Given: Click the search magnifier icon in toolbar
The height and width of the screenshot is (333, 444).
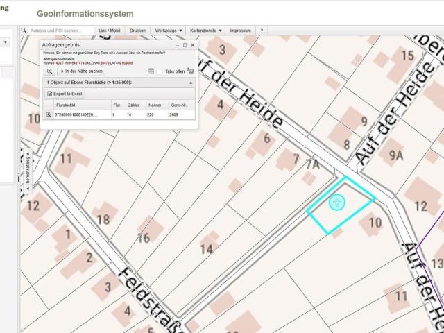Looking at the screenshot, I should 24,31.
